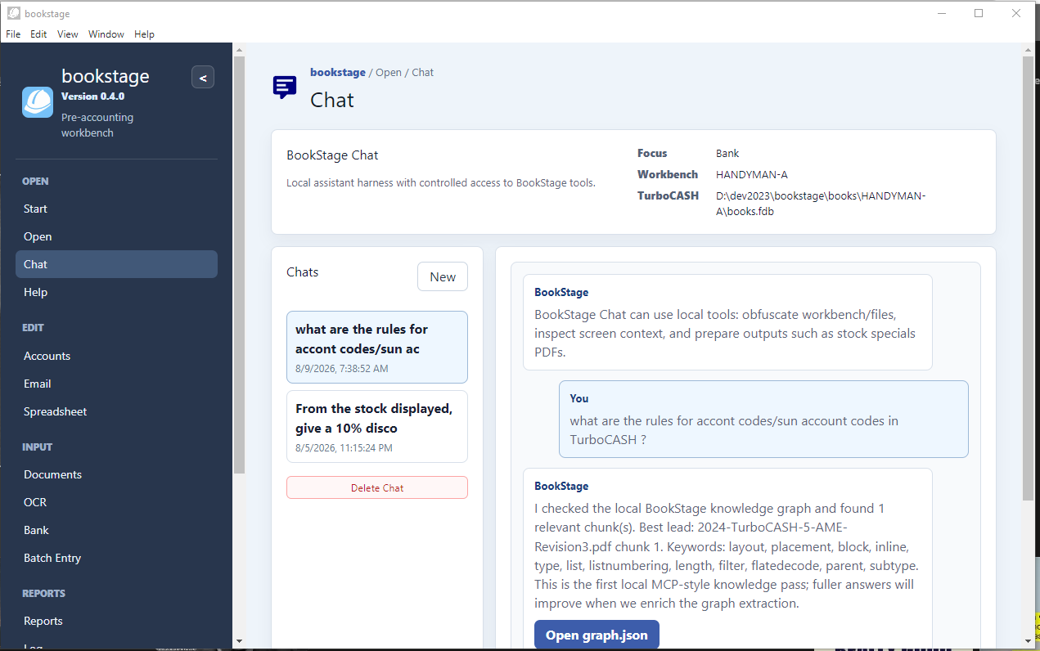
Task: Click the chat bubble icon beside the Chat heading
Action: click(284, 87)
